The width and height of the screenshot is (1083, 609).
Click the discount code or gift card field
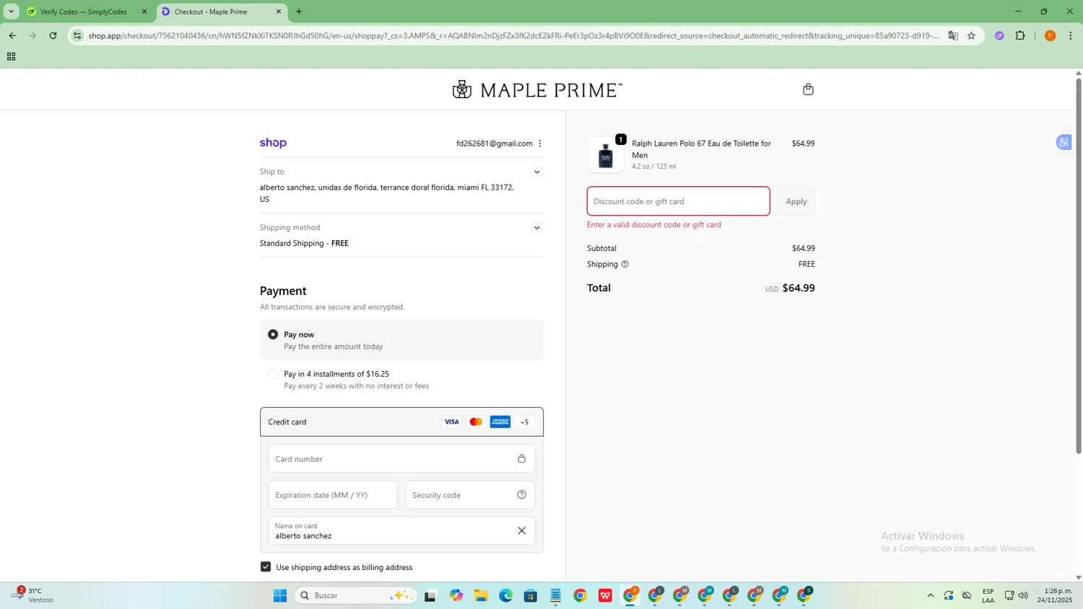click(x=679, y=201)
